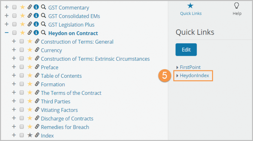Open Table of Contents entry
The image size is (253, 141).
61,76
